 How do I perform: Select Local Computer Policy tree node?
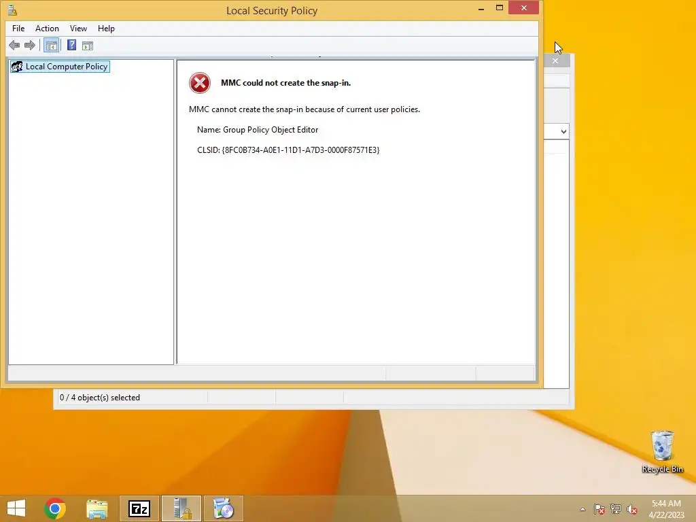pyautogui.click(x=60, y=67)
